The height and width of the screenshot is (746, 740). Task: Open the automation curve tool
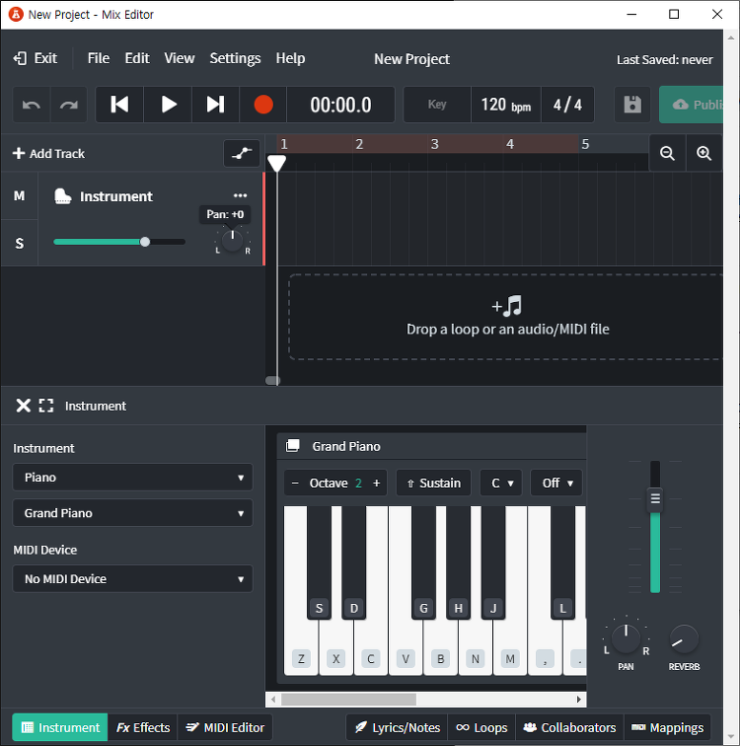point(242,153)
